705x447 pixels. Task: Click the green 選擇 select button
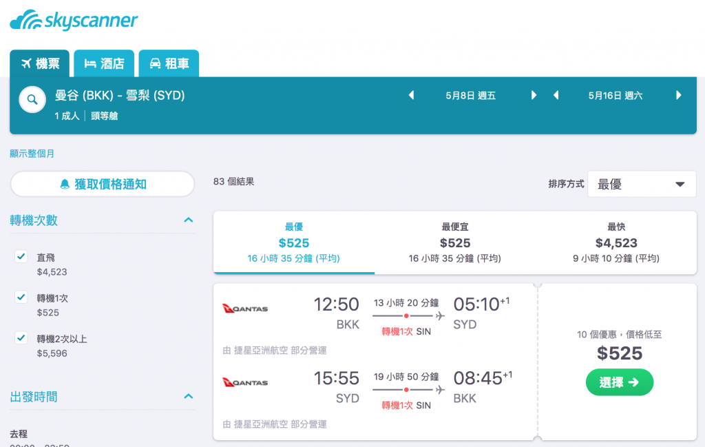click(x=620, y=382)
